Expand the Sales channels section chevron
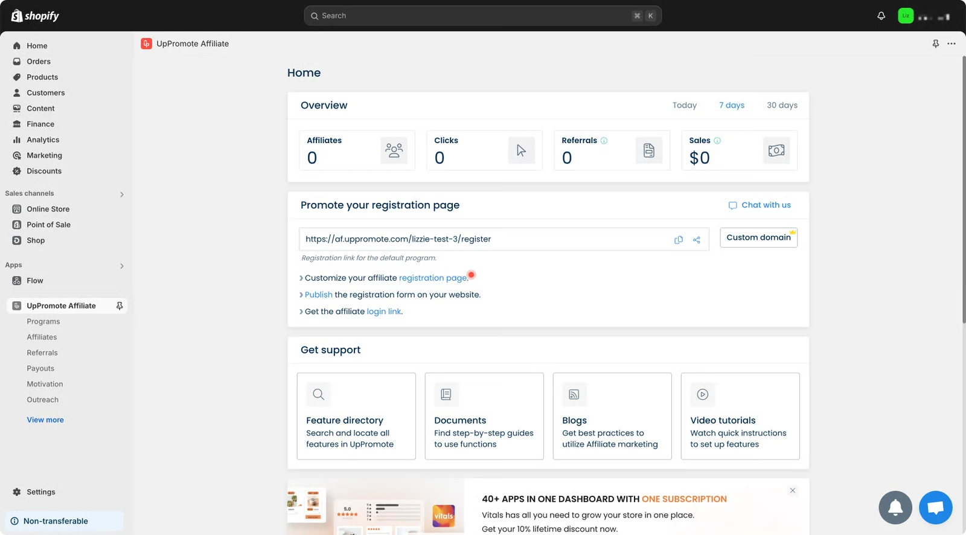The height and width of the screenshot is (535, 966). click(122, 194)
